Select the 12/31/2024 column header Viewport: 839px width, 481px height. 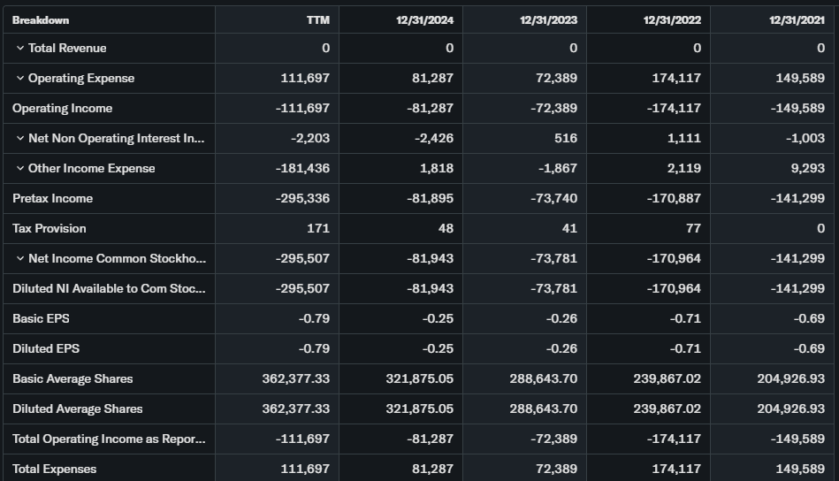[x=424, y=19]
